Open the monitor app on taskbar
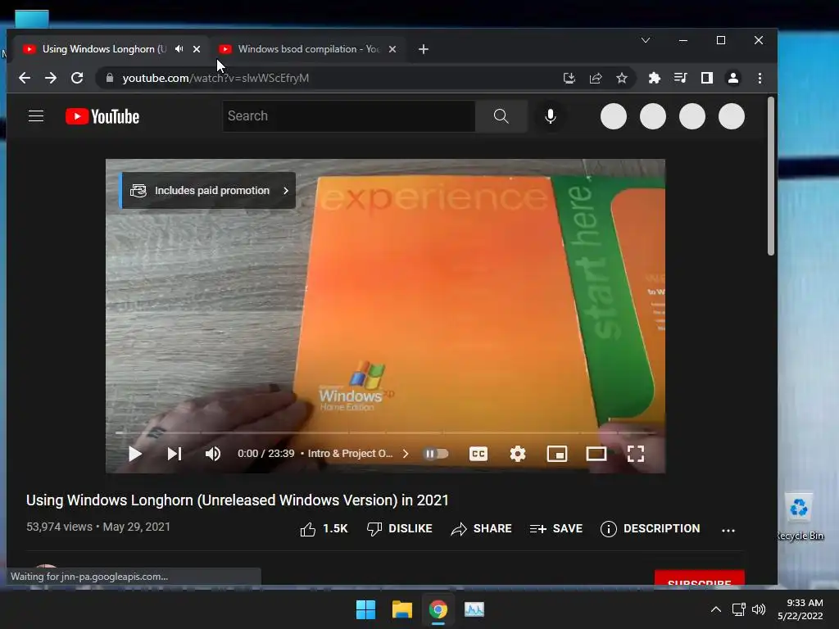 click(474, 609)
